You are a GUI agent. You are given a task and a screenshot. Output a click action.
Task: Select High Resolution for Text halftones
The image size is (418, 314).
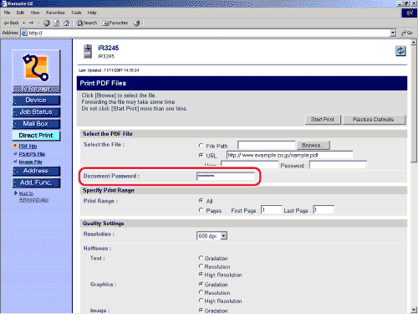coord(201,275)
